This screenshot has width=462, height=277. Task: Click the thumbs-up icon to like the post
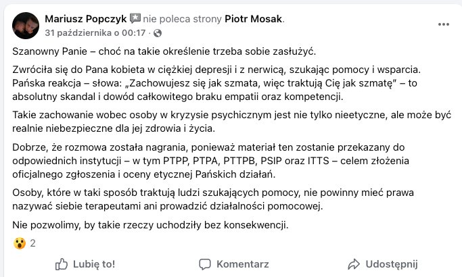point(62,263)
